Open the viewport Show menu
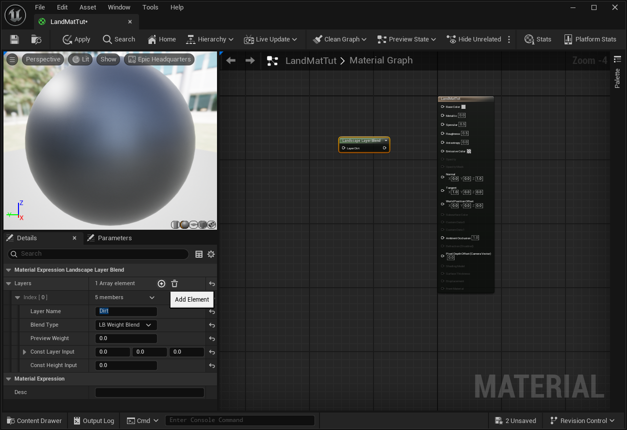This screenshot has width=627, height=430. point(108,59)
